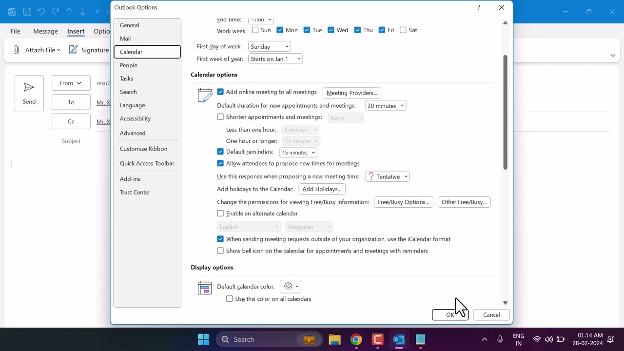Click the paperclip Attach File icon
Viewport: 624px width, 351px height.
[x=17, y=50]
